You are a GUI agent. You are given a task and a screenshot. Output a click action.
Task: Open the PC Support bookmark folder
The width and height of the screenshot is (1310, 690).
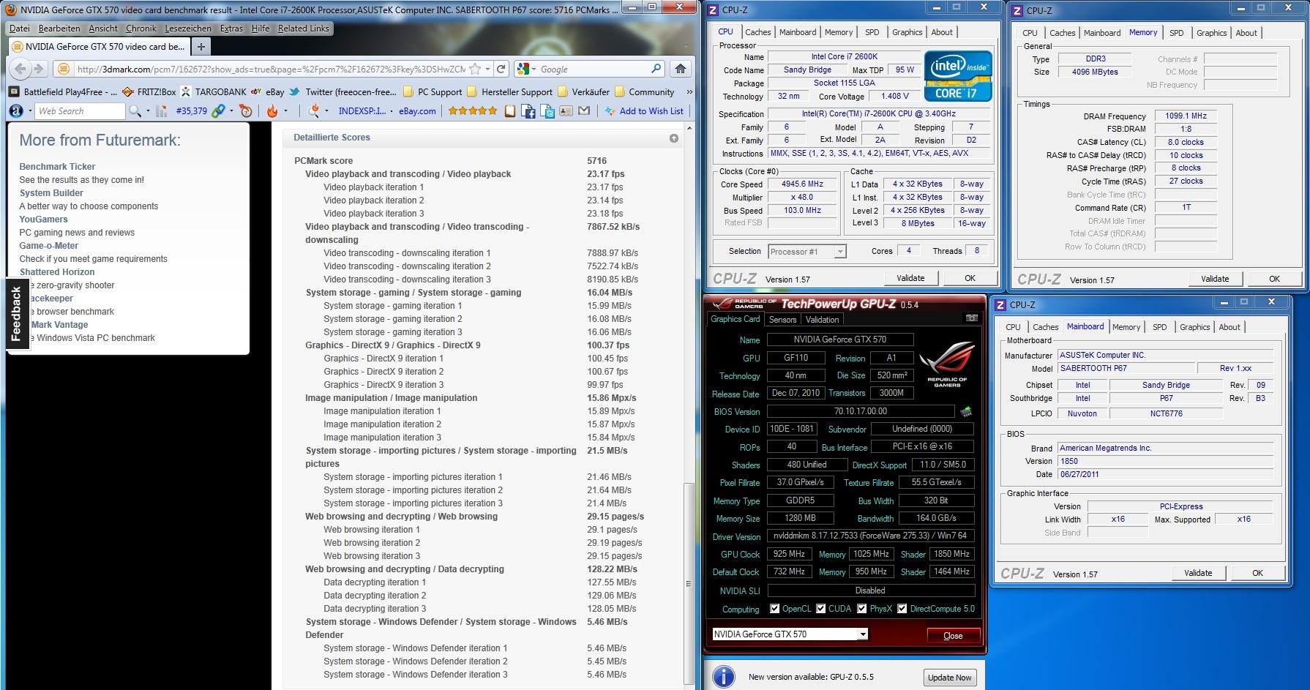(433, 91)
